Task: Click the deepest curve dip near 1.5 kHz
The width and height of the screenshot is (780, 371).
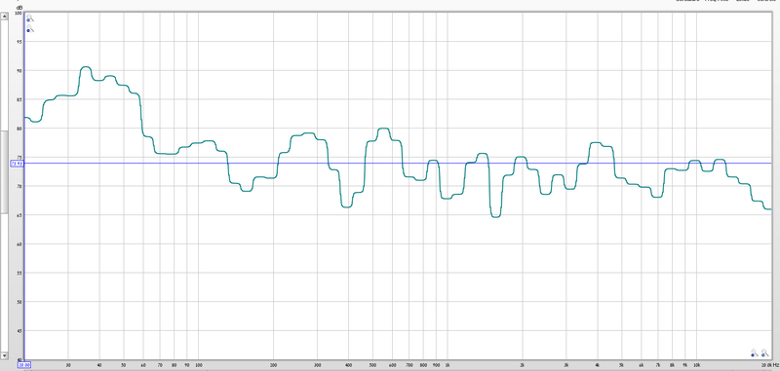Action: (495, 216)
